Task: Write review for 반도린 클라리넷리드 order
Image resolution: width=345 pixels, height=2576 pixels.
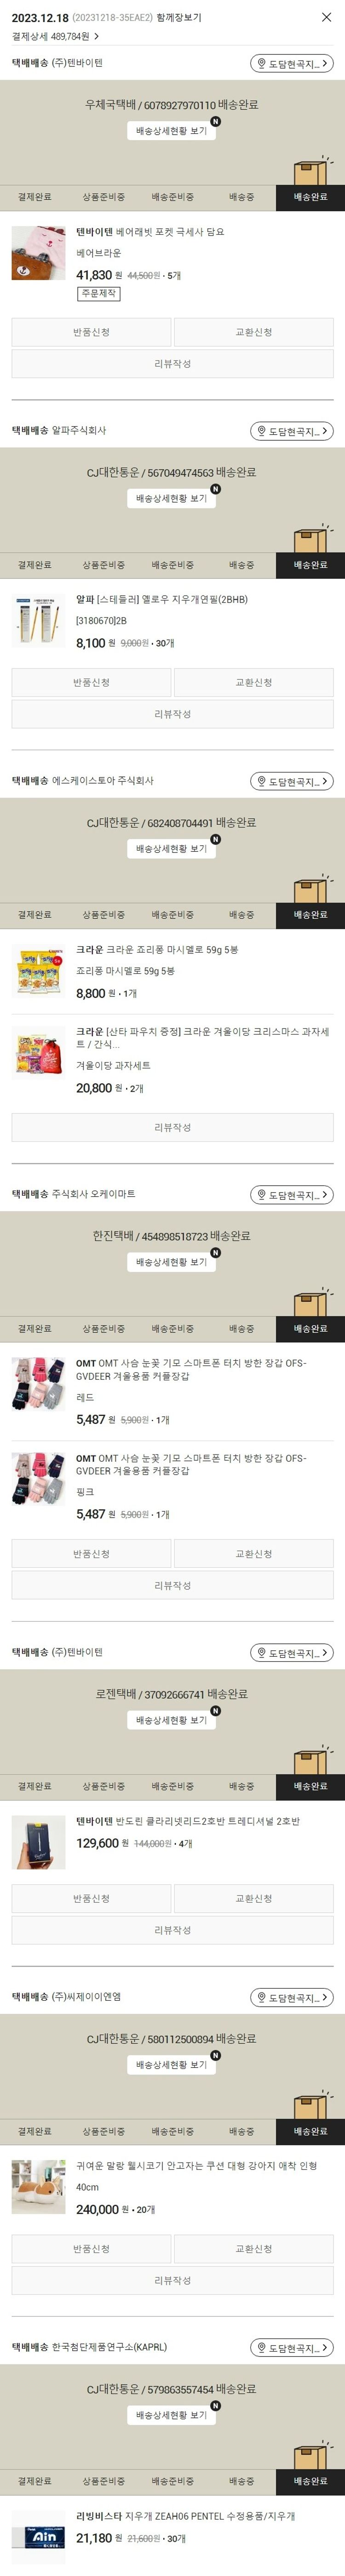Action: (x=172, y=1930)
